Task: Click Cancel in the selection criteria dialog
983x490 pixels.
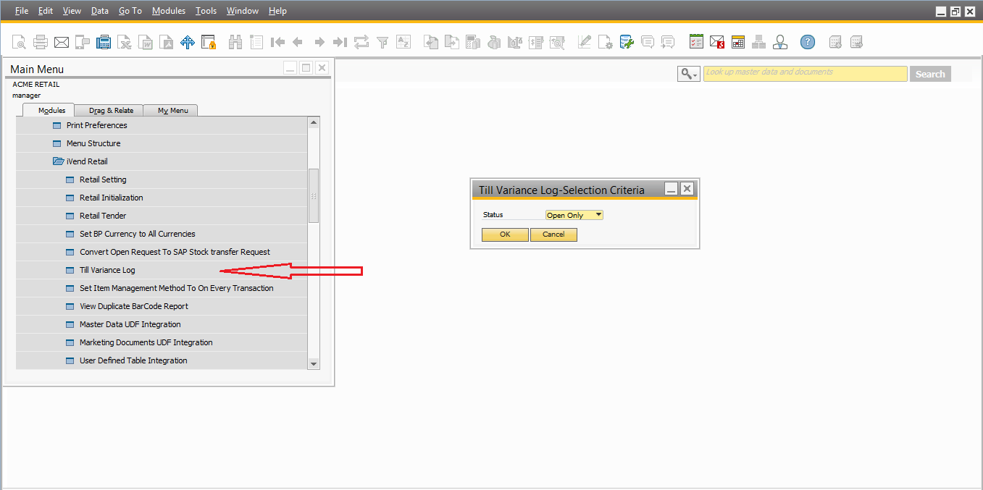Action: click(x=553, y=235)
